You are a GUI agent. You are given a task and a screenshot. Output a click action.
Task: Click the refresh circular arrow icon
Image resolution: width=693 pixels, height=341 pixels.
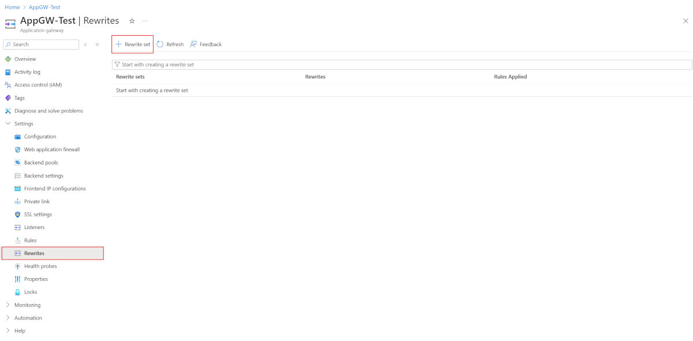coord(160,44)
